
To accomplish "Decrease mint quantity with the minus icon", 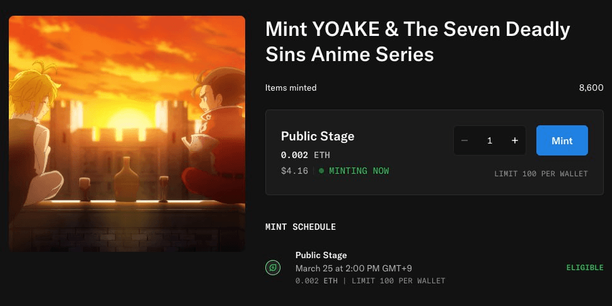I will (x=465, y=140).
